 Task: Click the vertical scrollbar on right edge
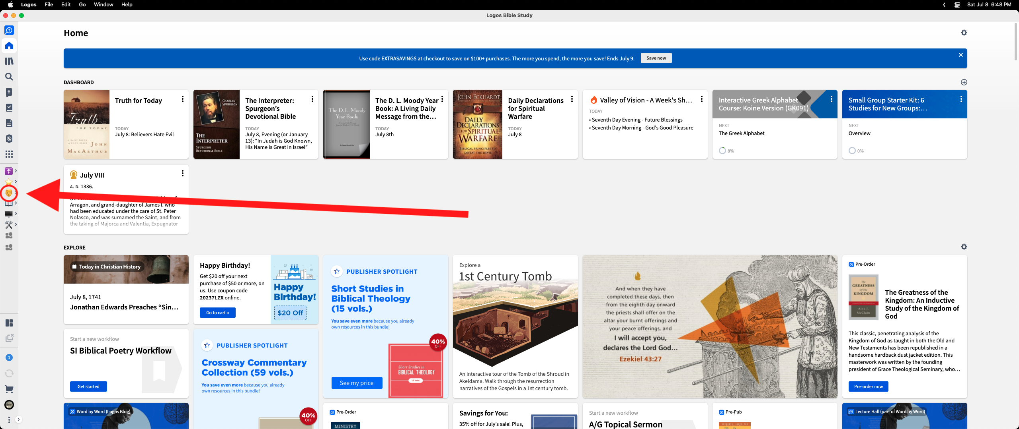[1015, 42]
